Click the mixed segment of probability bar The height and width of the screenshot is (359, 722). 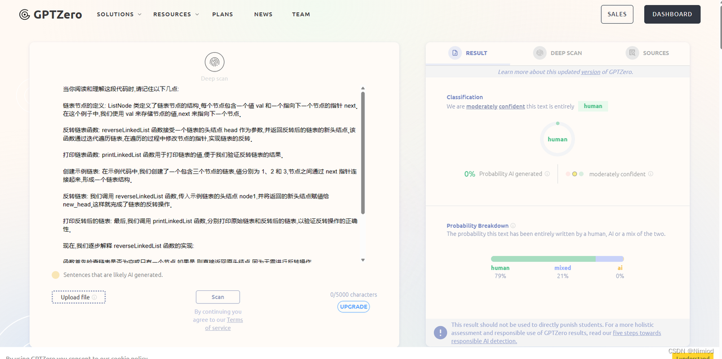(610, 259)
